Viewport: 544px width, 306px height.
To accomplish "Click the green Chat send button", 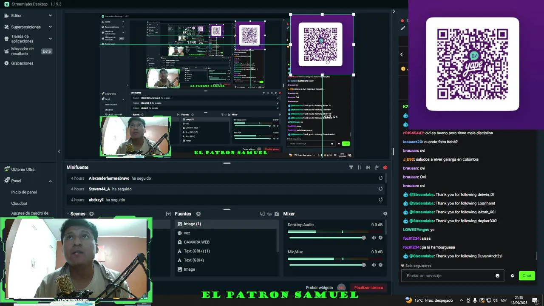I will point(527,276).
